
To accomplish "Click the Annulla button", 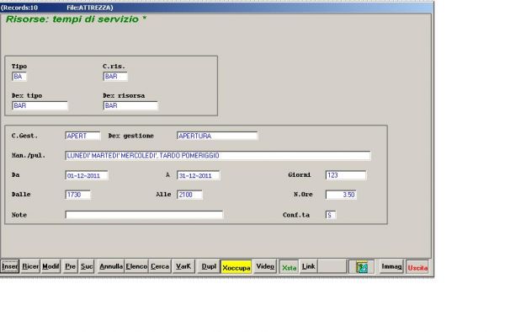I will point(111,266).
